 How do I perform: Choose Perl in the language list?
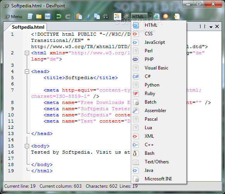(x=159, y=51)
